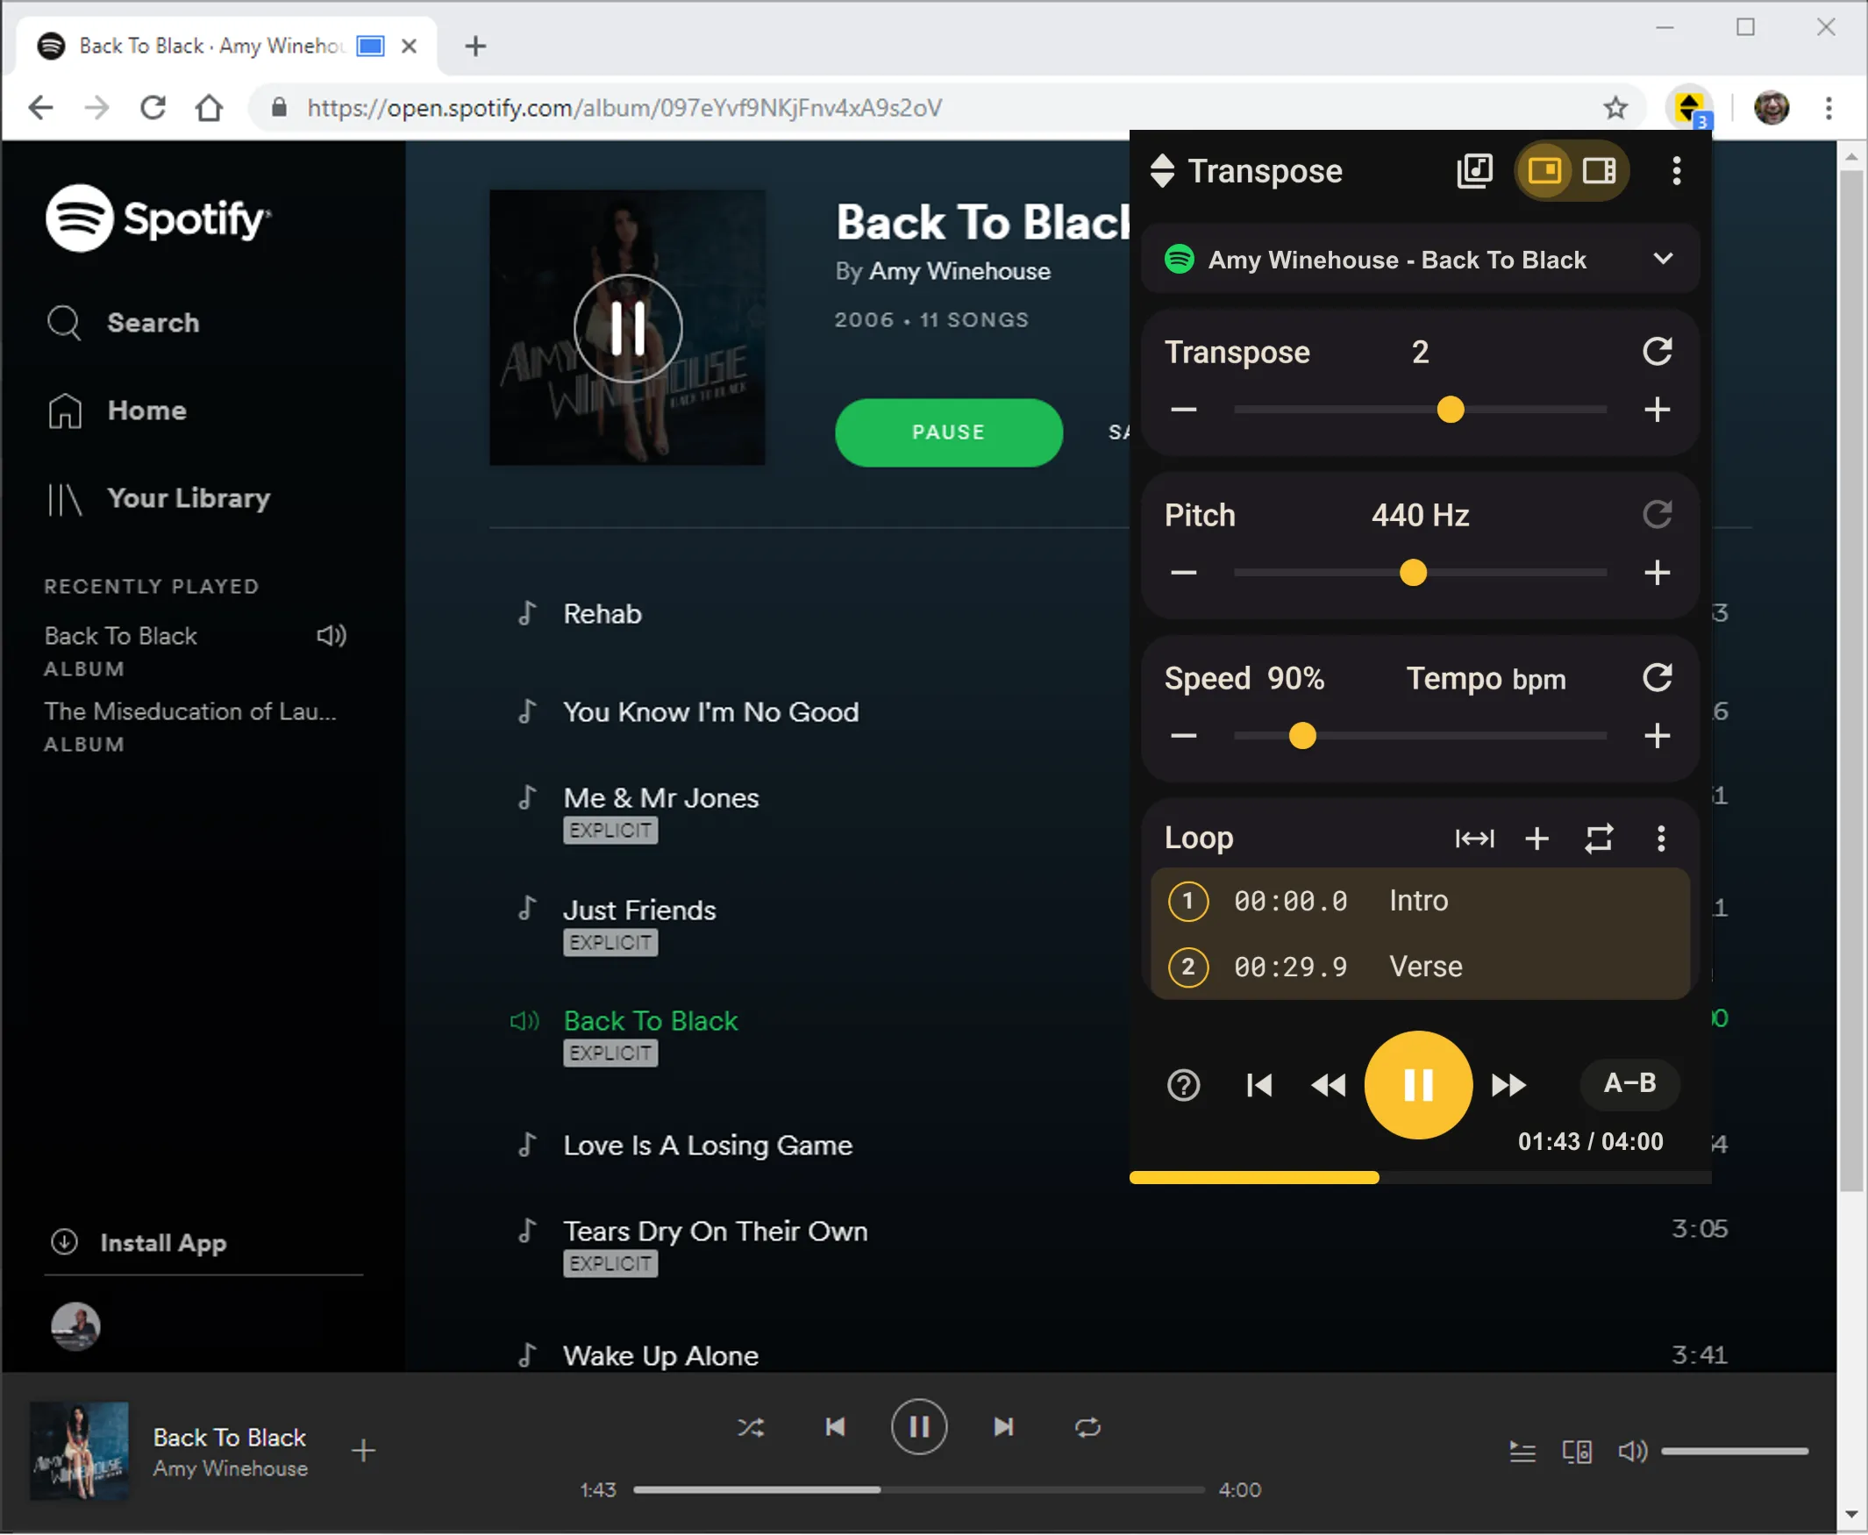Open Your Library in sidebar
Screen dimensions: 1868x1535
click(x=159, y=499)
